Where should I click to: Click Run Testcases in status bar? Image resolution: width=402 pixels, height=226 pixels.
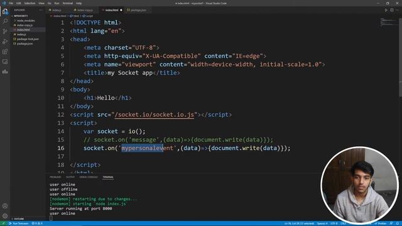point(19,223)
